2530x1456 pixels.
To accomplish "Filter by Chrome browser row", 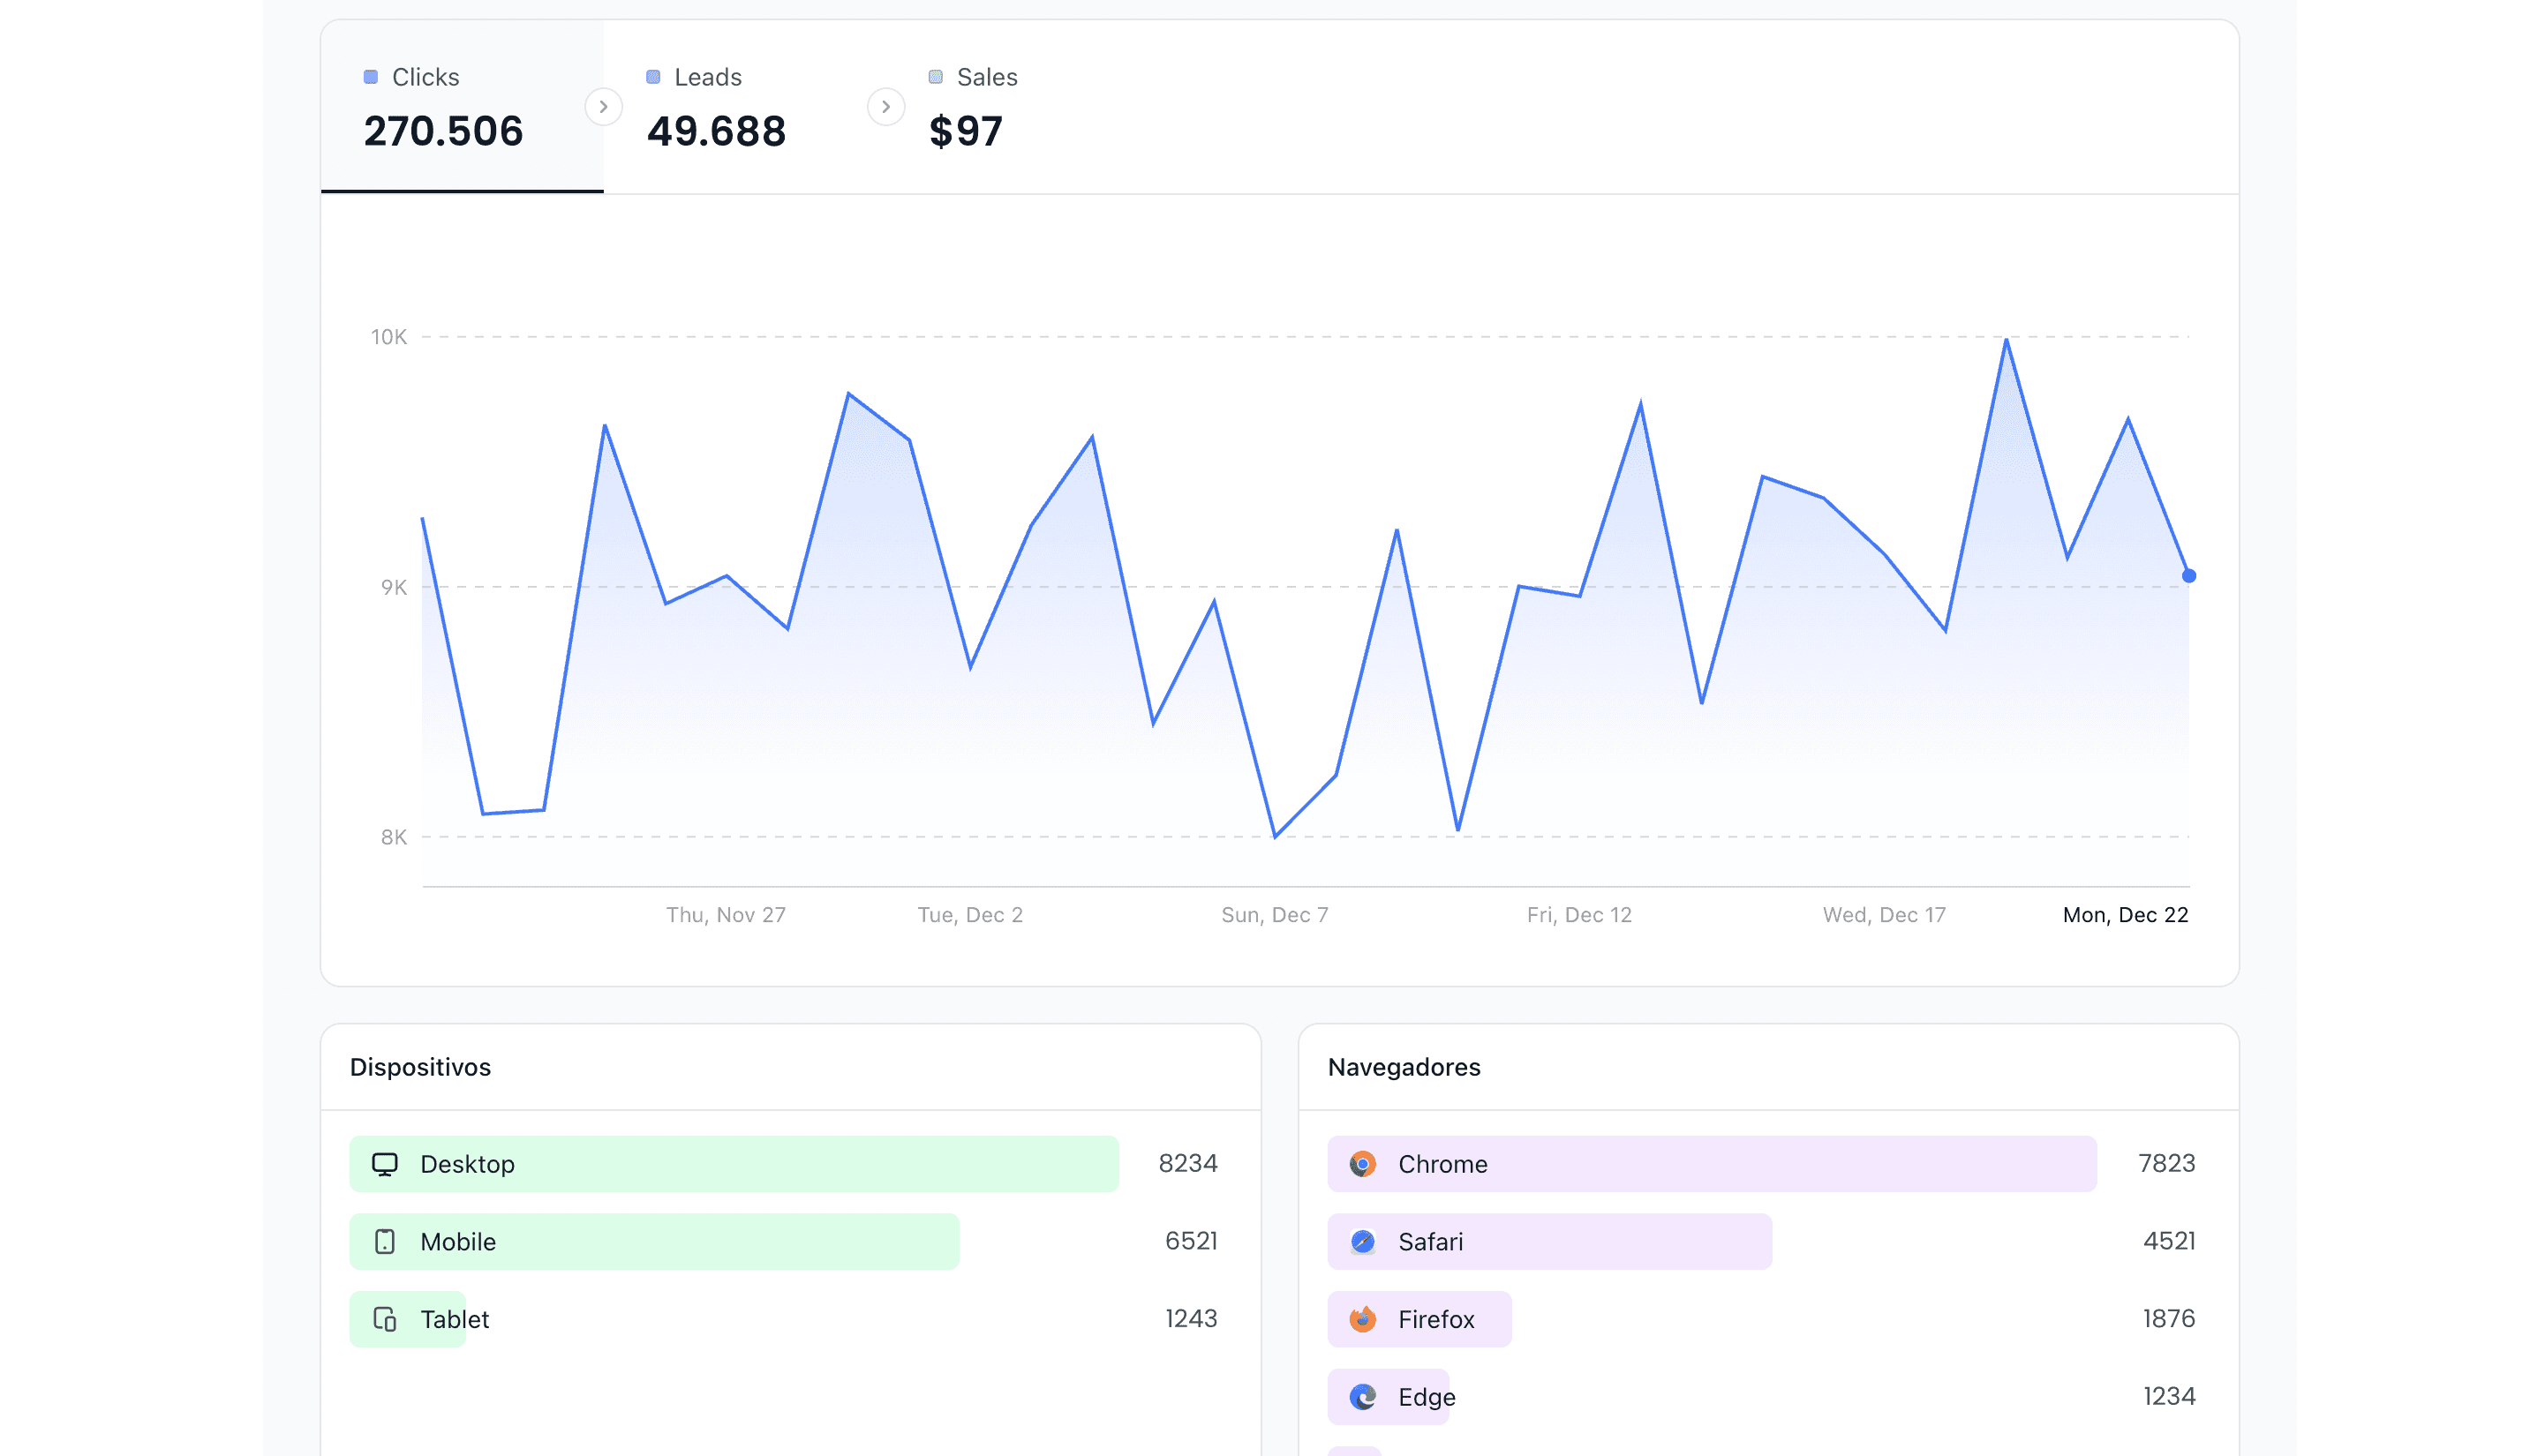I will pyautogui.click(x=1763, y=1164).
